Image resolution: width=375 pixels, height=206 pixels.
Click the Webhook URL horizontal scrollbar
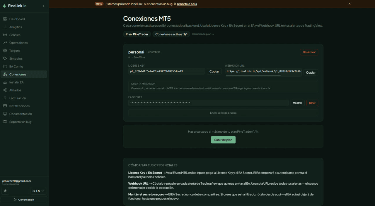click(x=253, y=75)
